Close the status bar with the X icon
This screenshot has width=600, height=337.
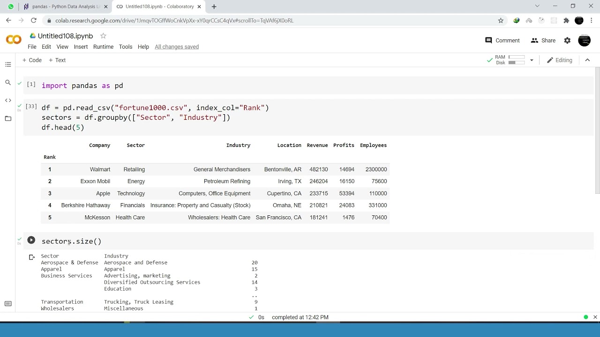click(595, 317)
